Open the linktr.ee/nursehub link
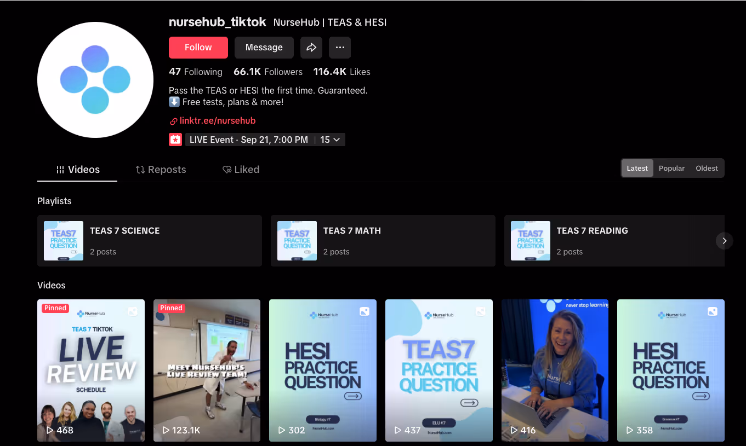The width and height of the screenshot is (746, 446). click(213, 121)
